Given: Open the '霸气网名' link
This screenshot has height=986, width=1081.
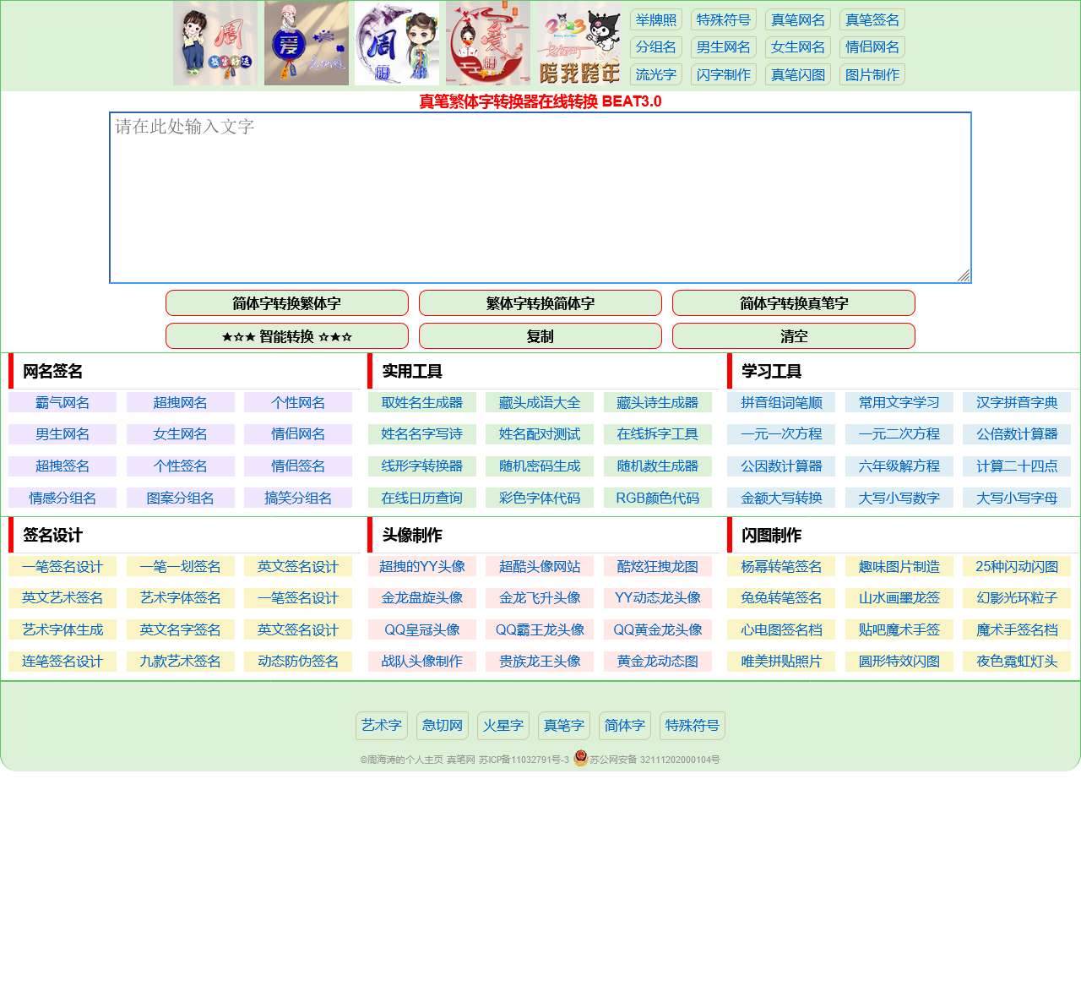Looking at the screenshot, I should pyautogui.click(x=62, y=403).
